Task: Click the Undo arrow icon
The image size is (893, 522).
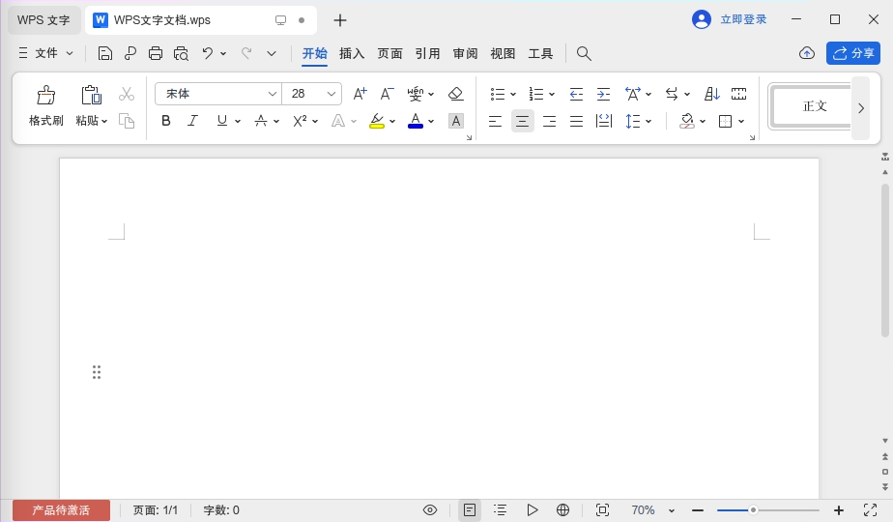Action: [x=207, y=53]
